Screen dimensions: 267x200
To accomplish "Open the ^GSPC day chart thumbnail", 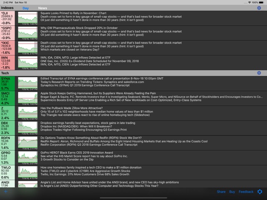I will (28, 33).
